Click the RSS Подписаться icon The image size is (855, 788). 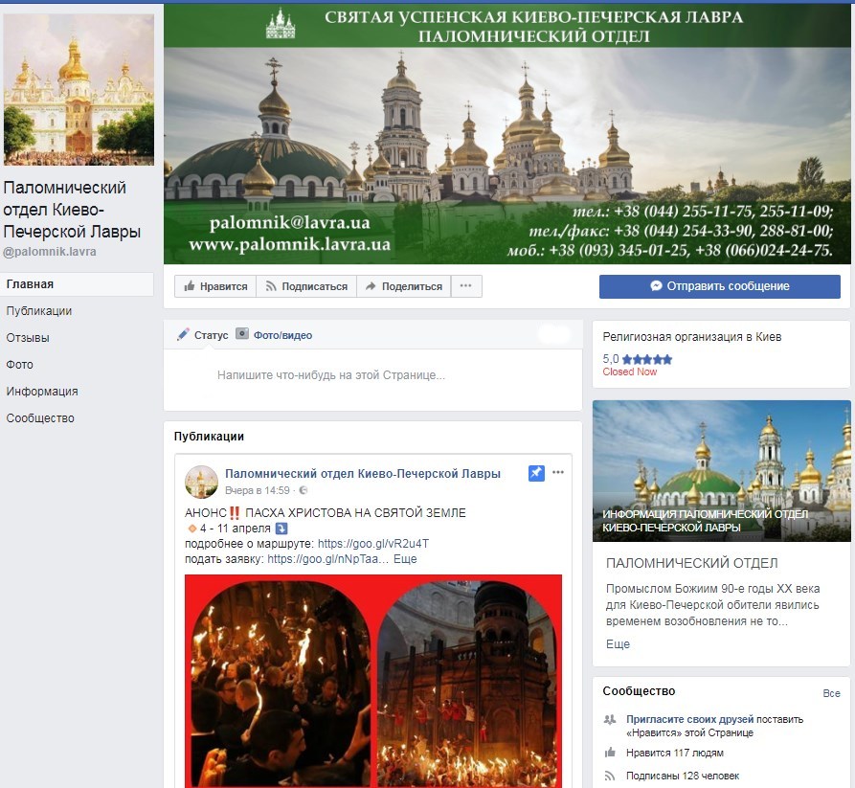tap(270, 286)
